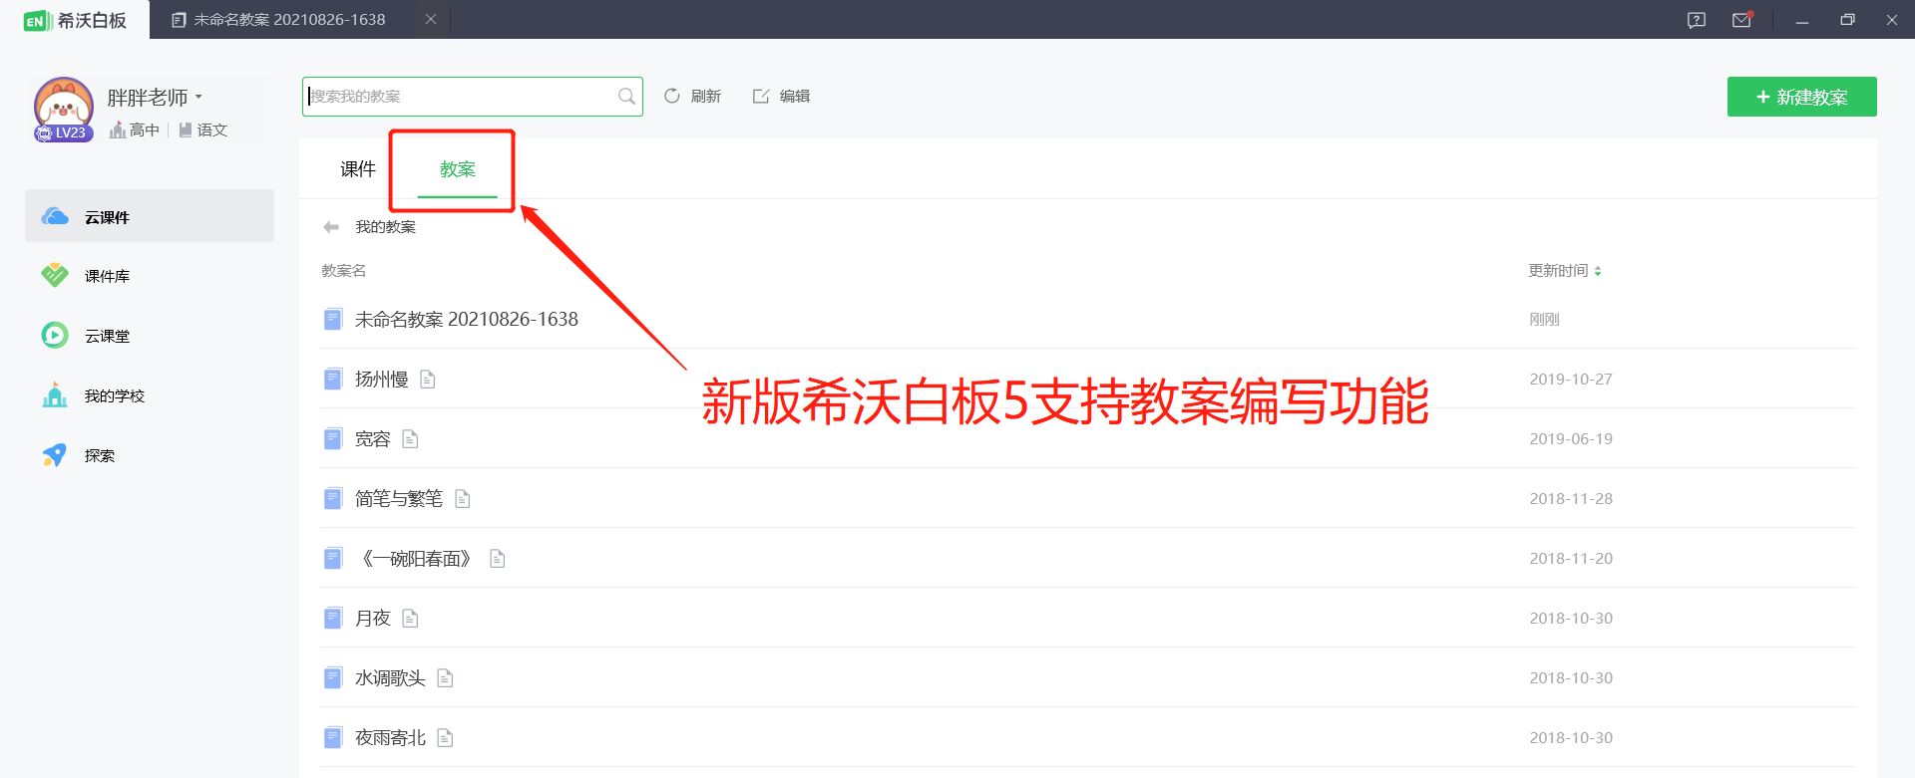Click the search magnifier icon
Viewport: 1915px width, 778px height.
pyautogui.click(x=626, y=97)
